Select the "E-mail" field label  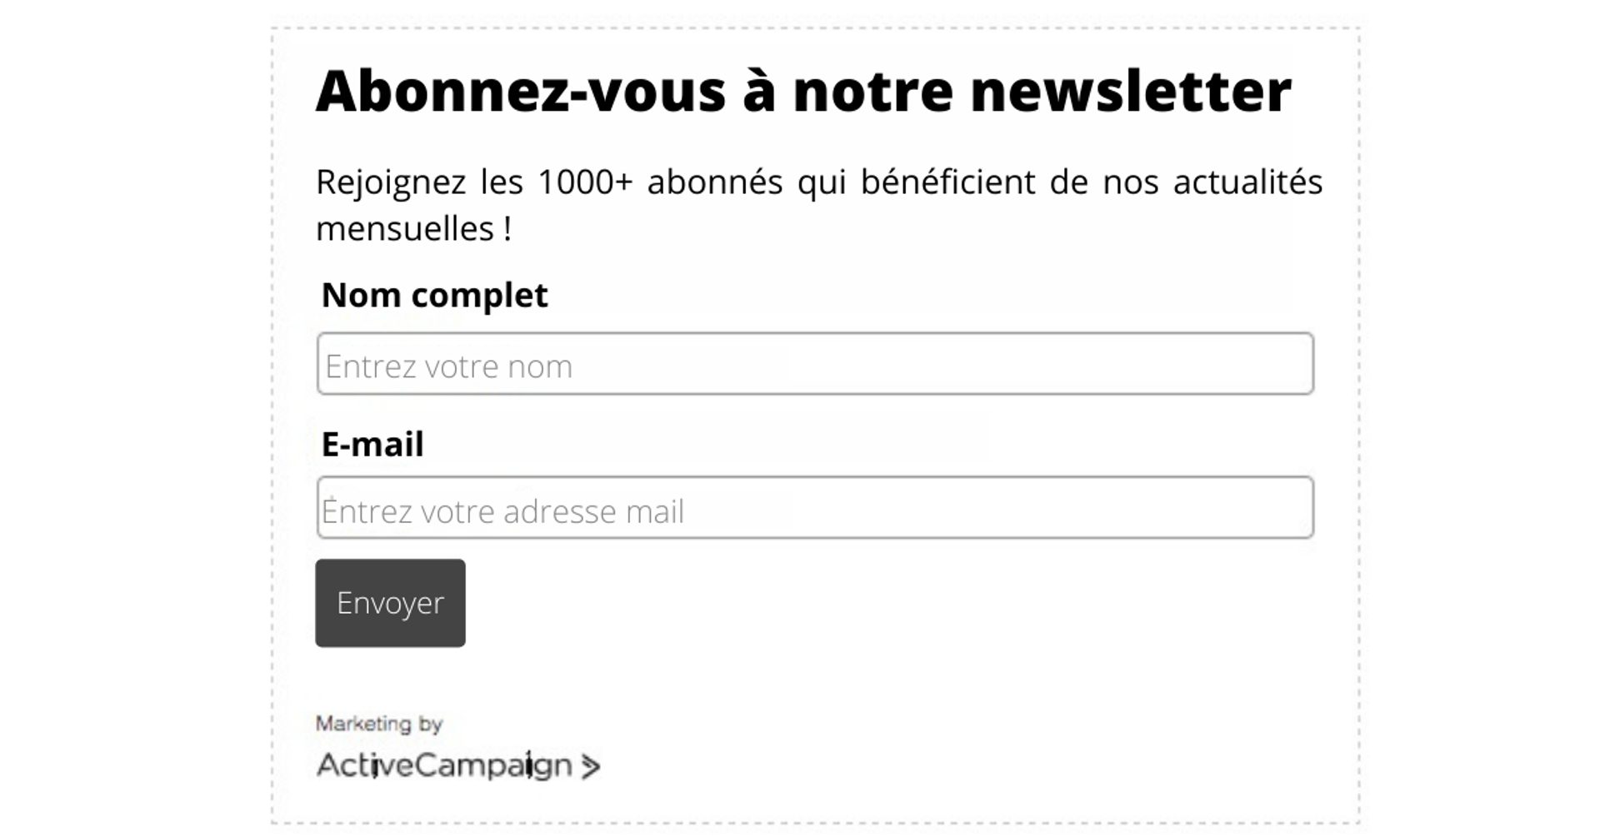tap(372, 444)
